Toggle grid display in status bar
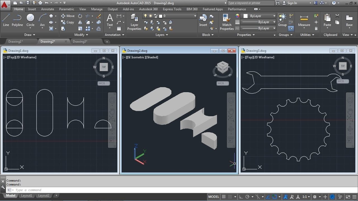This screenshot has height=201, width=358. [x=224, y=197]
